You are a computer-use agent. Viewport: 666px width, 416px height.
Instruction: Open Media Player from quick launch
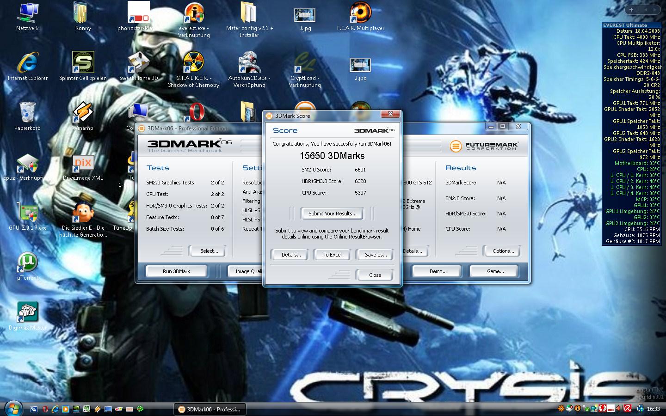66,409
